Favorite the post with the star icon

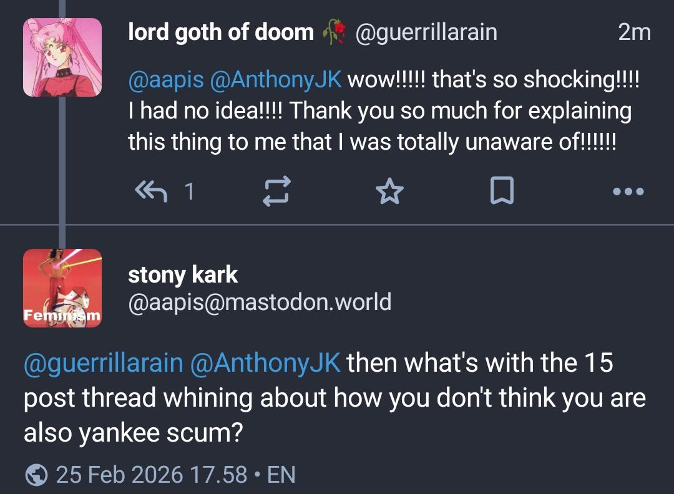[390, 191]
